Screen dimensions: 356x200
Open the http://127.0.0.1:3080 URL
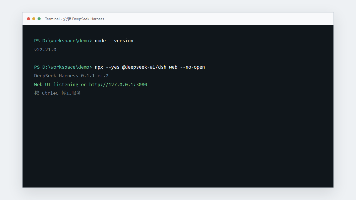(x=118, y=84)
